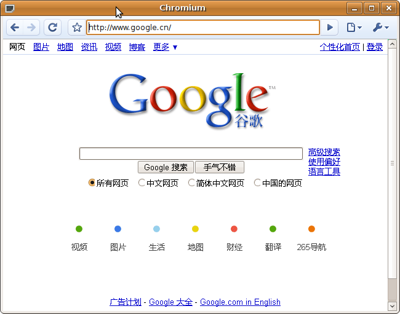This screenshot has width=400, height=314.
Task: Open 高级搜索 advanced search link
Action: [x=324, y=152]
